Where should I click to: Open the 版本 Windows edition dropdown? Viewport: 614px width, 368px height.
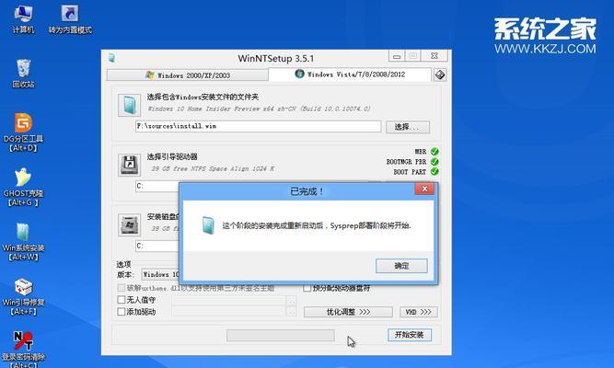point(160,274)
